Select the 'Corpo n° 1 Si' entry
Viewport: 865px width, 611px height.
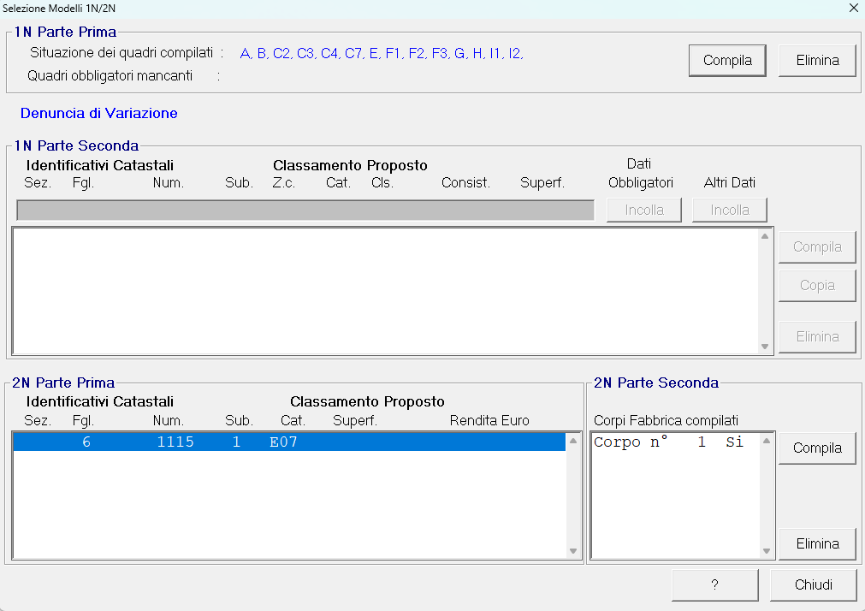pos(668,442)
